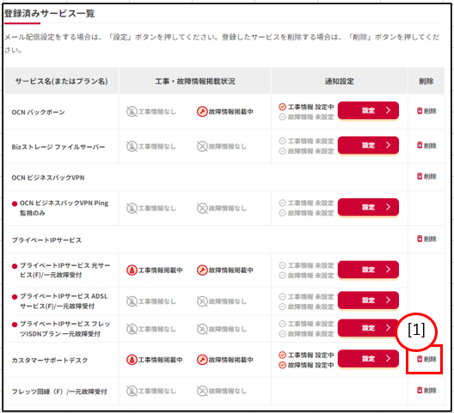Click 故障情報 未設定 indicator for Bizストレージ
The width and height of the screenshot is (454, 413).
[306, 151]
